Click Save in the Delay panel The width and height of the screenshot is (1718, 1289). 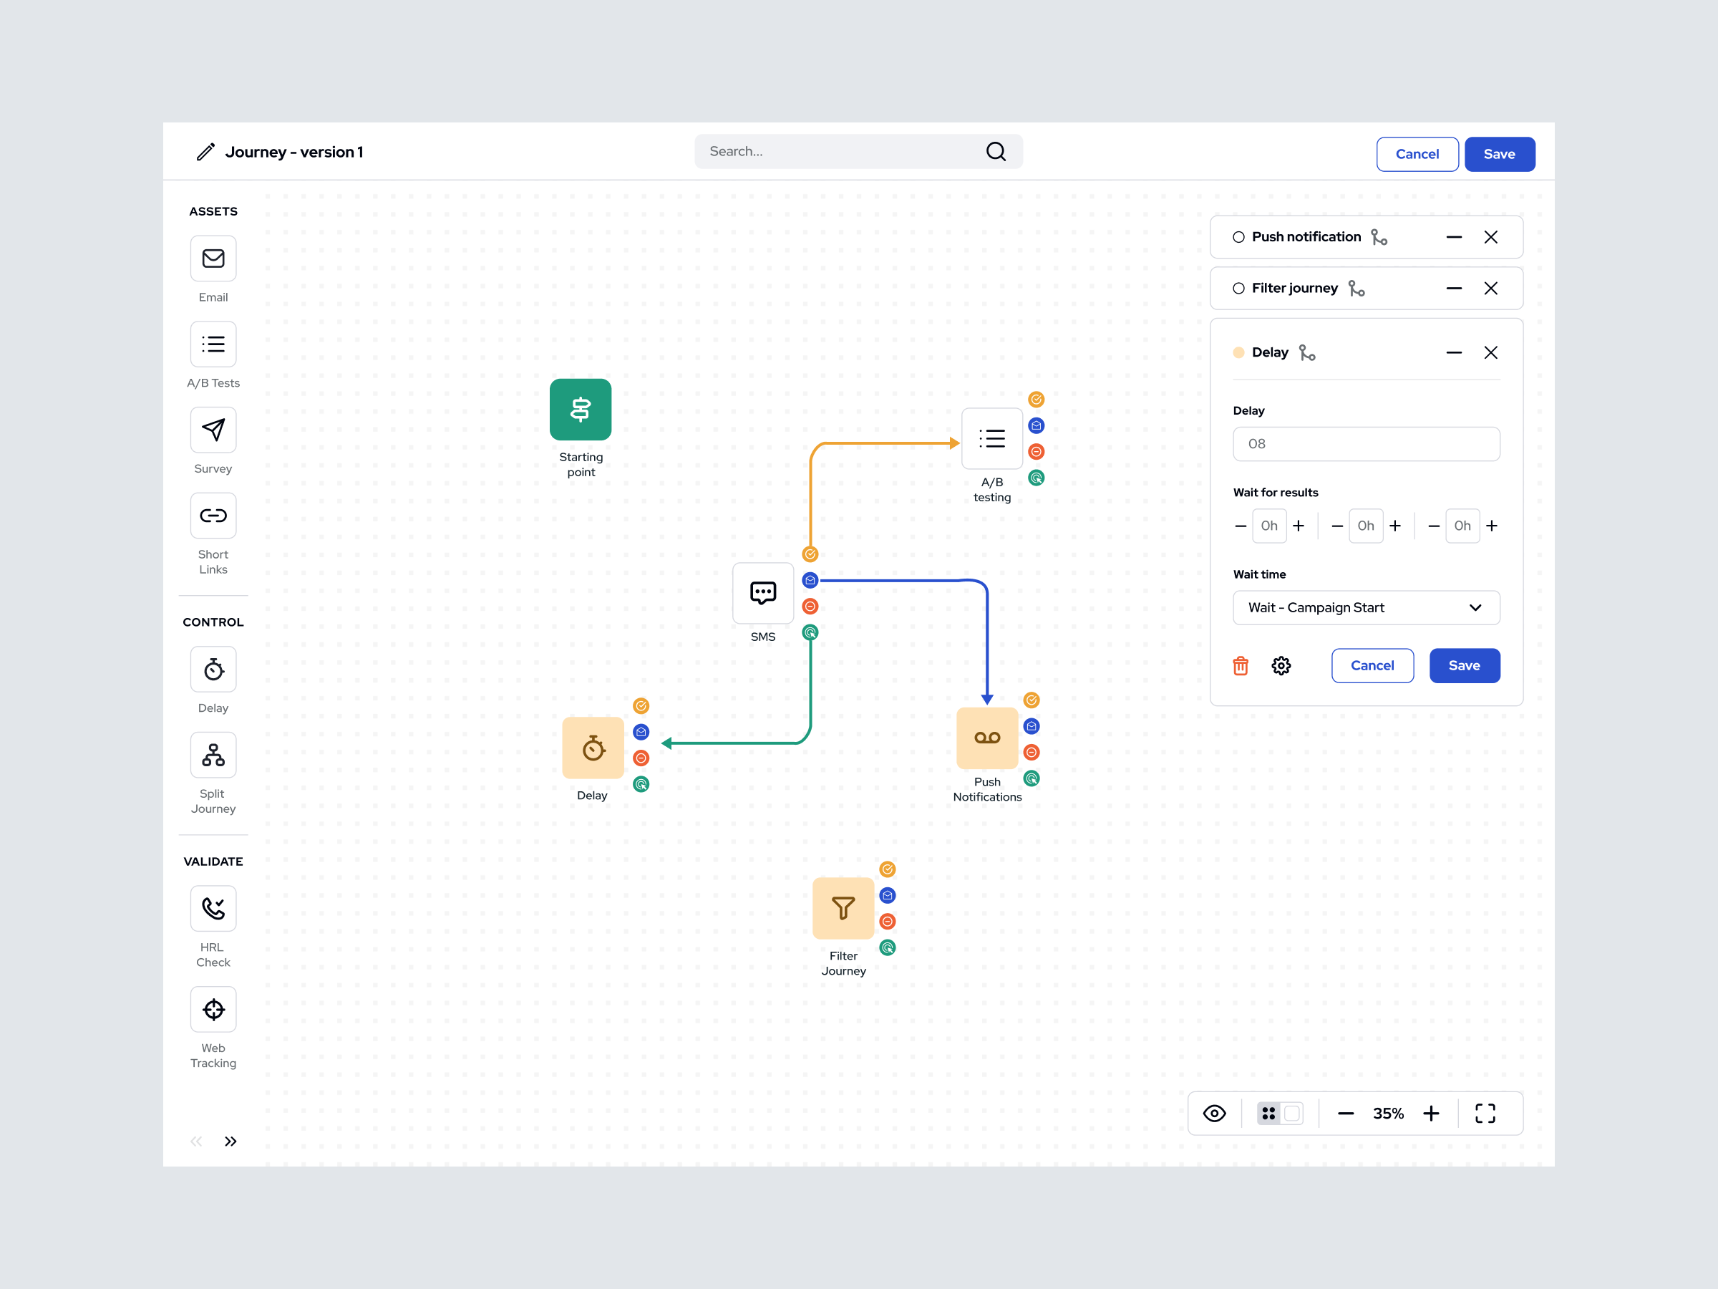click(1464, 666)
